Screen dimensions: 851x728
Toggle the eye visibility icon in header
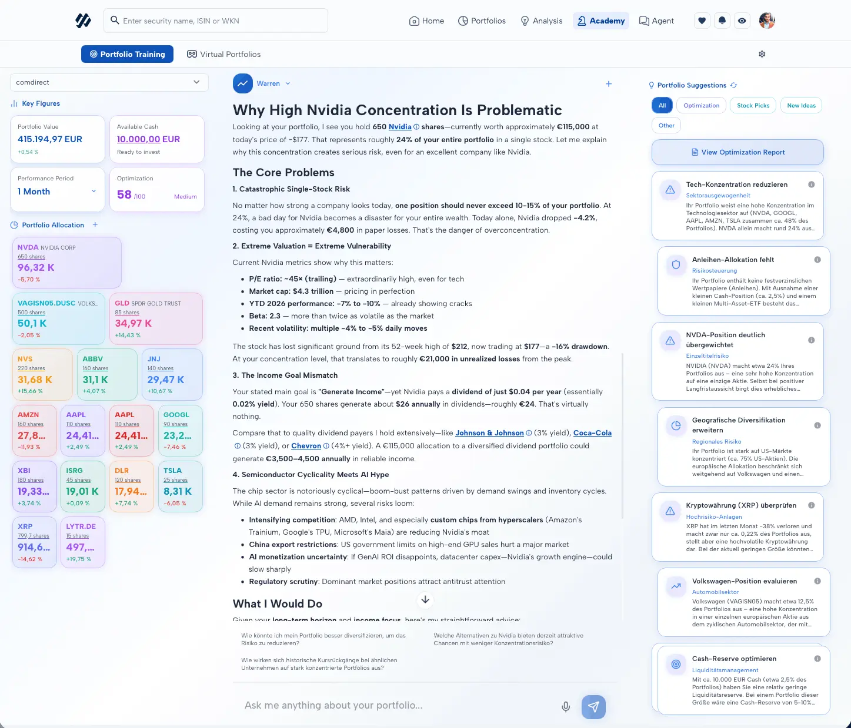[x=742, y=21]
